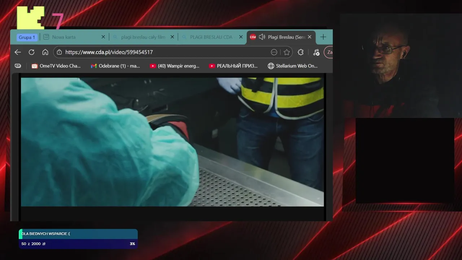Click the cda favicon on active tab
Screen dimensions: 462x260
(253, 37)
